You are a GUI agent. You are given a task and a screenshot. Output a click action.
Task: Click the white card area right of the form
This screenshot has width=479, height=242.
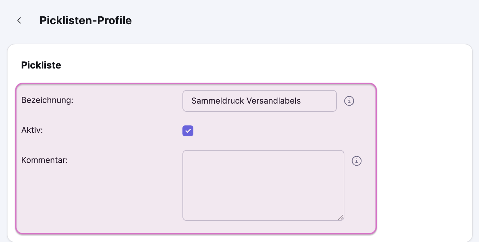[424, 153]
